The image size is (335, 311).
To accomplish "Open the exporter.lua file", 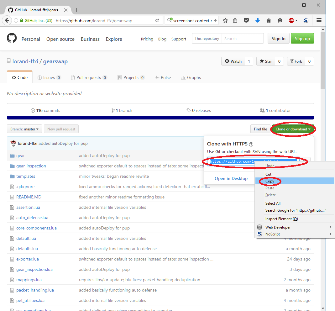I will click(x=28, y=259).
